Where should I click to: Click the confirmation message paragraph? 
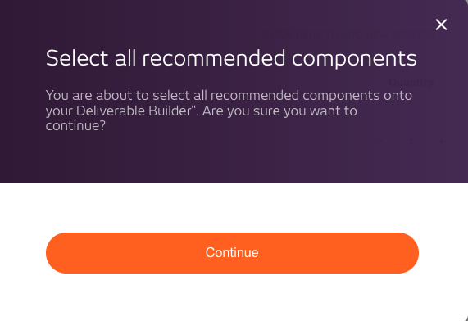(x=229, y=111)
